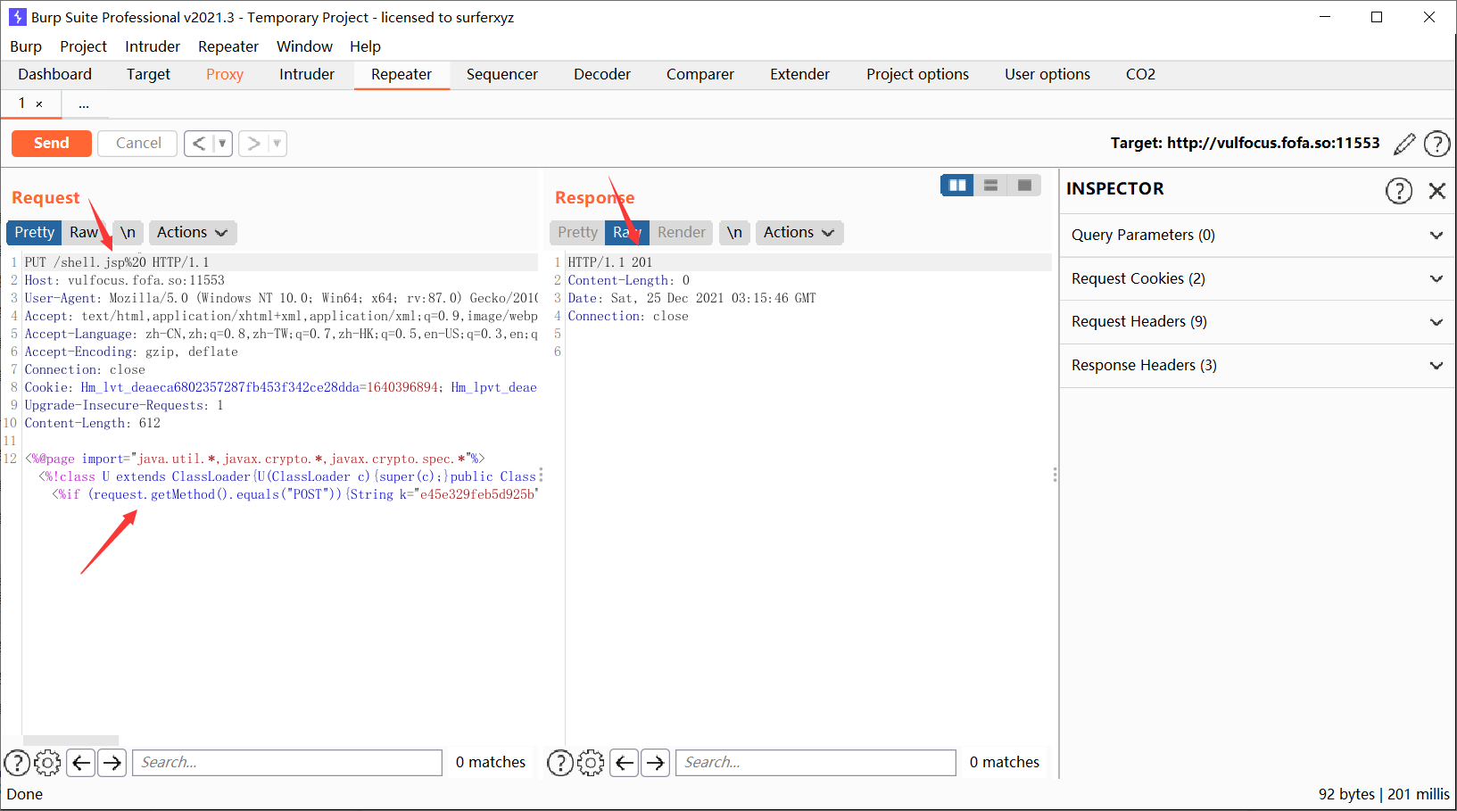Click response status line HTTP/1.1 201
Viewport: 1457px width, 811px height.
(610, 262)
